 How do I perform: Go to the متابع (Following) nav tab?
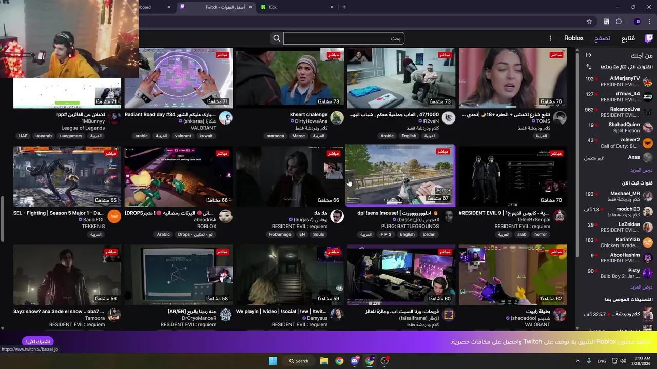[628, 38]
